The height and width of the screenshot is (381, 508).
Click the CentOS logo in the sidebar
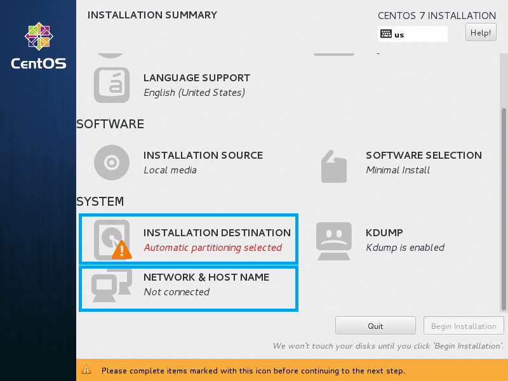39,46
